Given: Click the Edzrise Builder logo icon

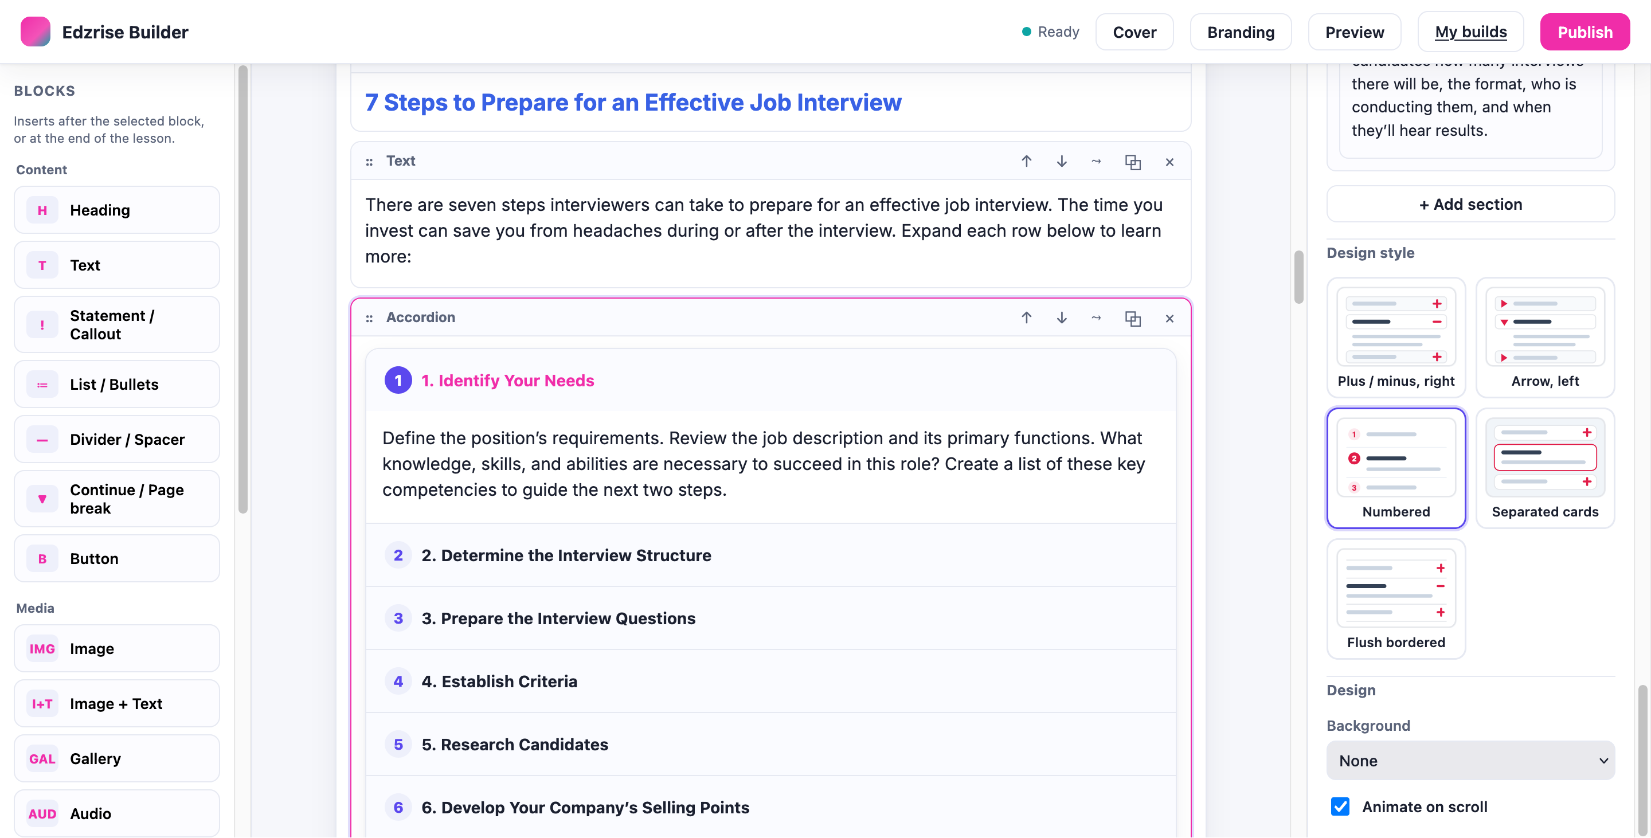Looking at the screenshot, I should point(35,32).
